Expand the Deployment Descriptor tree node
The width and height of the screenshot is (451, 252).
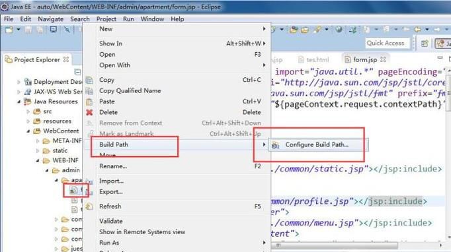pos(19,82)
